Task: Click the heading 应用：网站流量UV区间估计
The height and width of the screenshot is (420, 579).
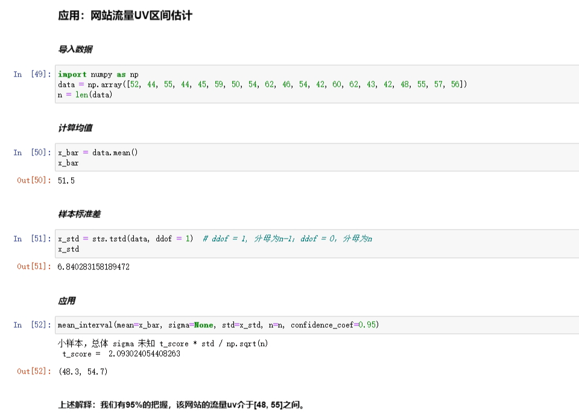Action: coord(125,16)
